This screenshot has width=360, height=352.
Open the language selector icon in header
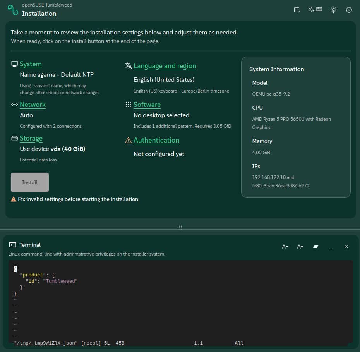[x=311, y=9]
